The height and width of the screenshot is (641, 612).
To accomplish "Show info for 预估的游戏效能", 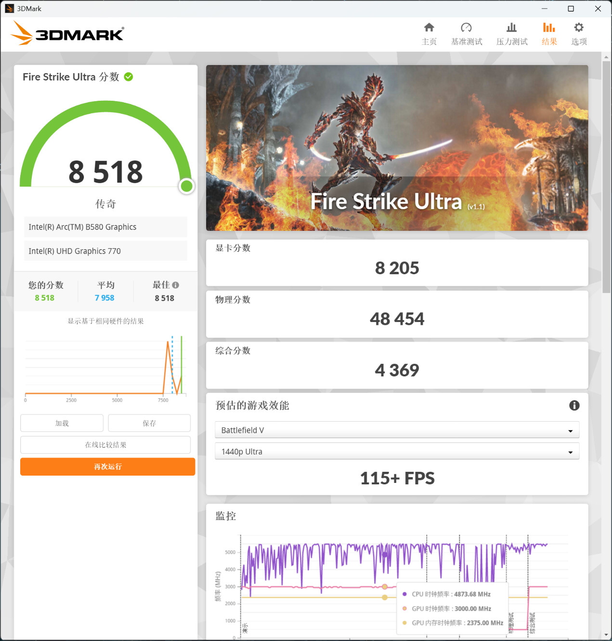I will click(x=574, y=405).
